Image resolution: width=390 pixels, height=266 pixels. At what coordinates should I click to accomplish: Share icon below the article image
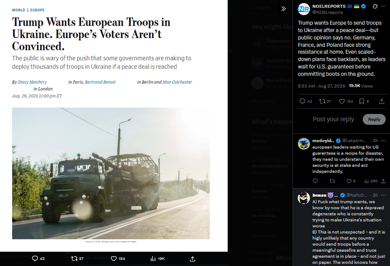(193, 259)
